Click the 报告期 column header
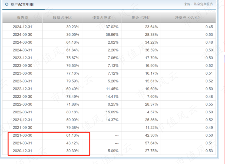The height and width of the screenshot is (164, 225). (22, 18)
